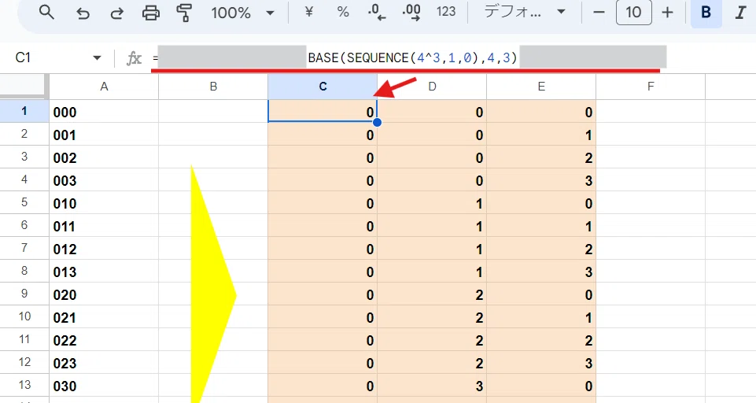
Task: Click cell D13 showing 3
Action: (432, 385)
